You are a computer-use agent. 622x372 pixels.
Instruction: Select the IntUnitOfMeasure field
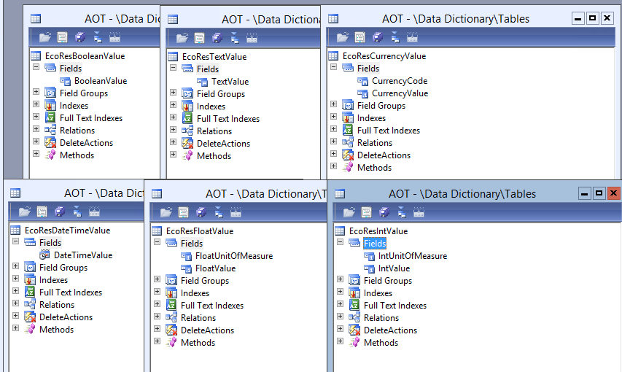[x=412, y=256]
